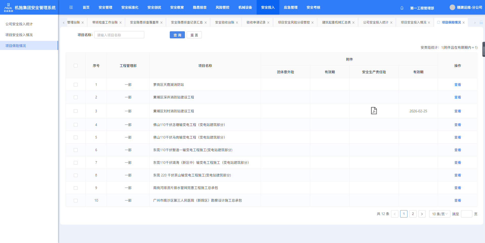
Task: Close the 公司安全投入统计 tab
Action: pyautogui.click(x=391, y=23)
